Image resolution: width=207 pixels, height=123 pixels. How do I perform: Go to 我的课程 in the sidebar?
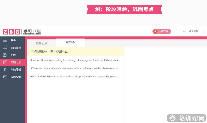coord(16,47)
